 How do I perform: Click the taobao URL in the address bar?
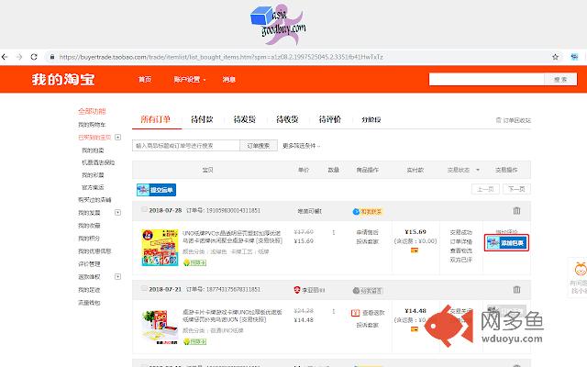pyautogui.click(x=221, y=57)
